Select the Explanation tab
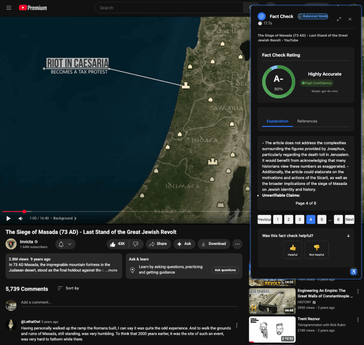The height and width of the screenshot is (345, 364). (277, 121)
